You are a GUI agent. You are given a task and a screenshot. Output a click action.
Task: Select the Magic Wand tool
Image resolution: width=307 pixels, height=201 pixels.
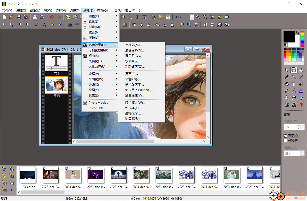click(x=294, y=77)
